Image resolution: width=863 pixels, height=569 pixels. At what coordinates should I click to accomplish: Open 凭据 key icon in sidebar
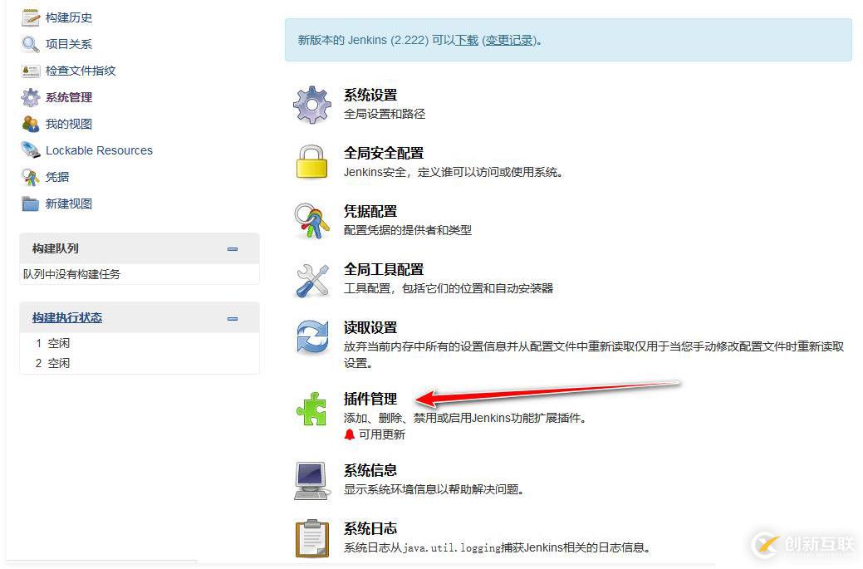coord(30,177)
